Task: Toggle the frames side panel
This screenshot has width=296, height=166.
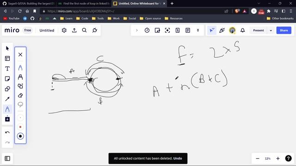Action: coord(7,159)
